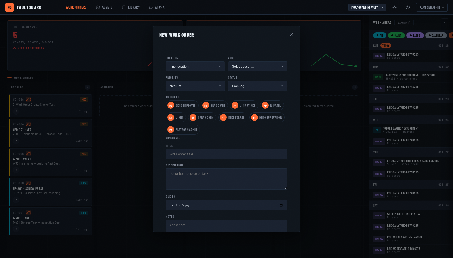Toggle the light/dark theme sun icon
The width and height of the screenshot is (453, 258).
(395, 7)
